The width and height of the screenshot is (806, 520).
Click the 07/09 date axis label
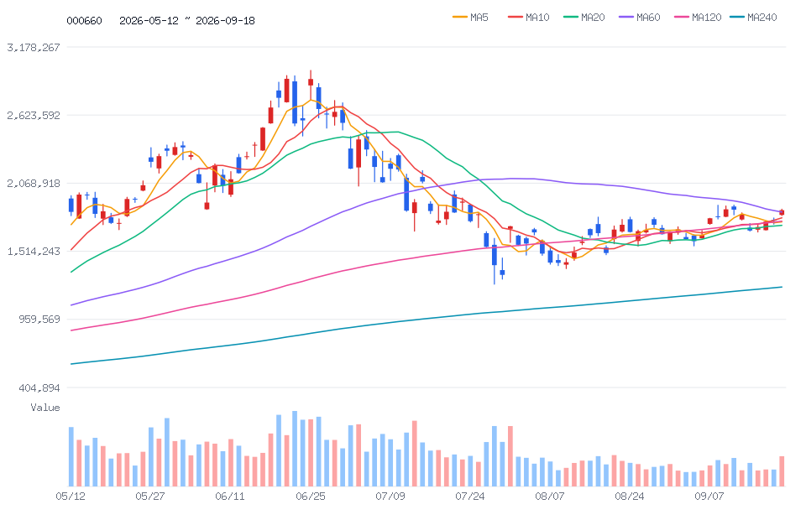(390, 497)
